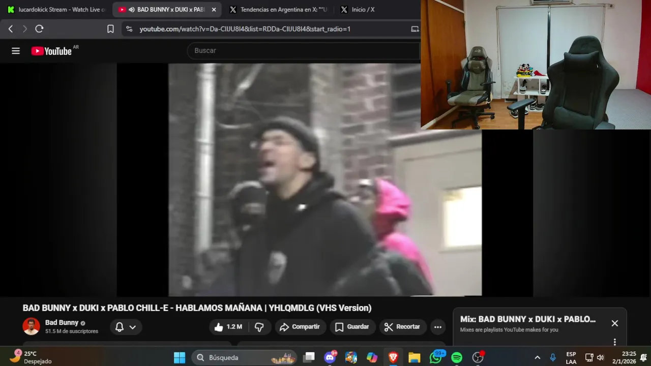Open the volume speaker tray icon
Viewport: 651px width, 366px height.
(600, 357)
